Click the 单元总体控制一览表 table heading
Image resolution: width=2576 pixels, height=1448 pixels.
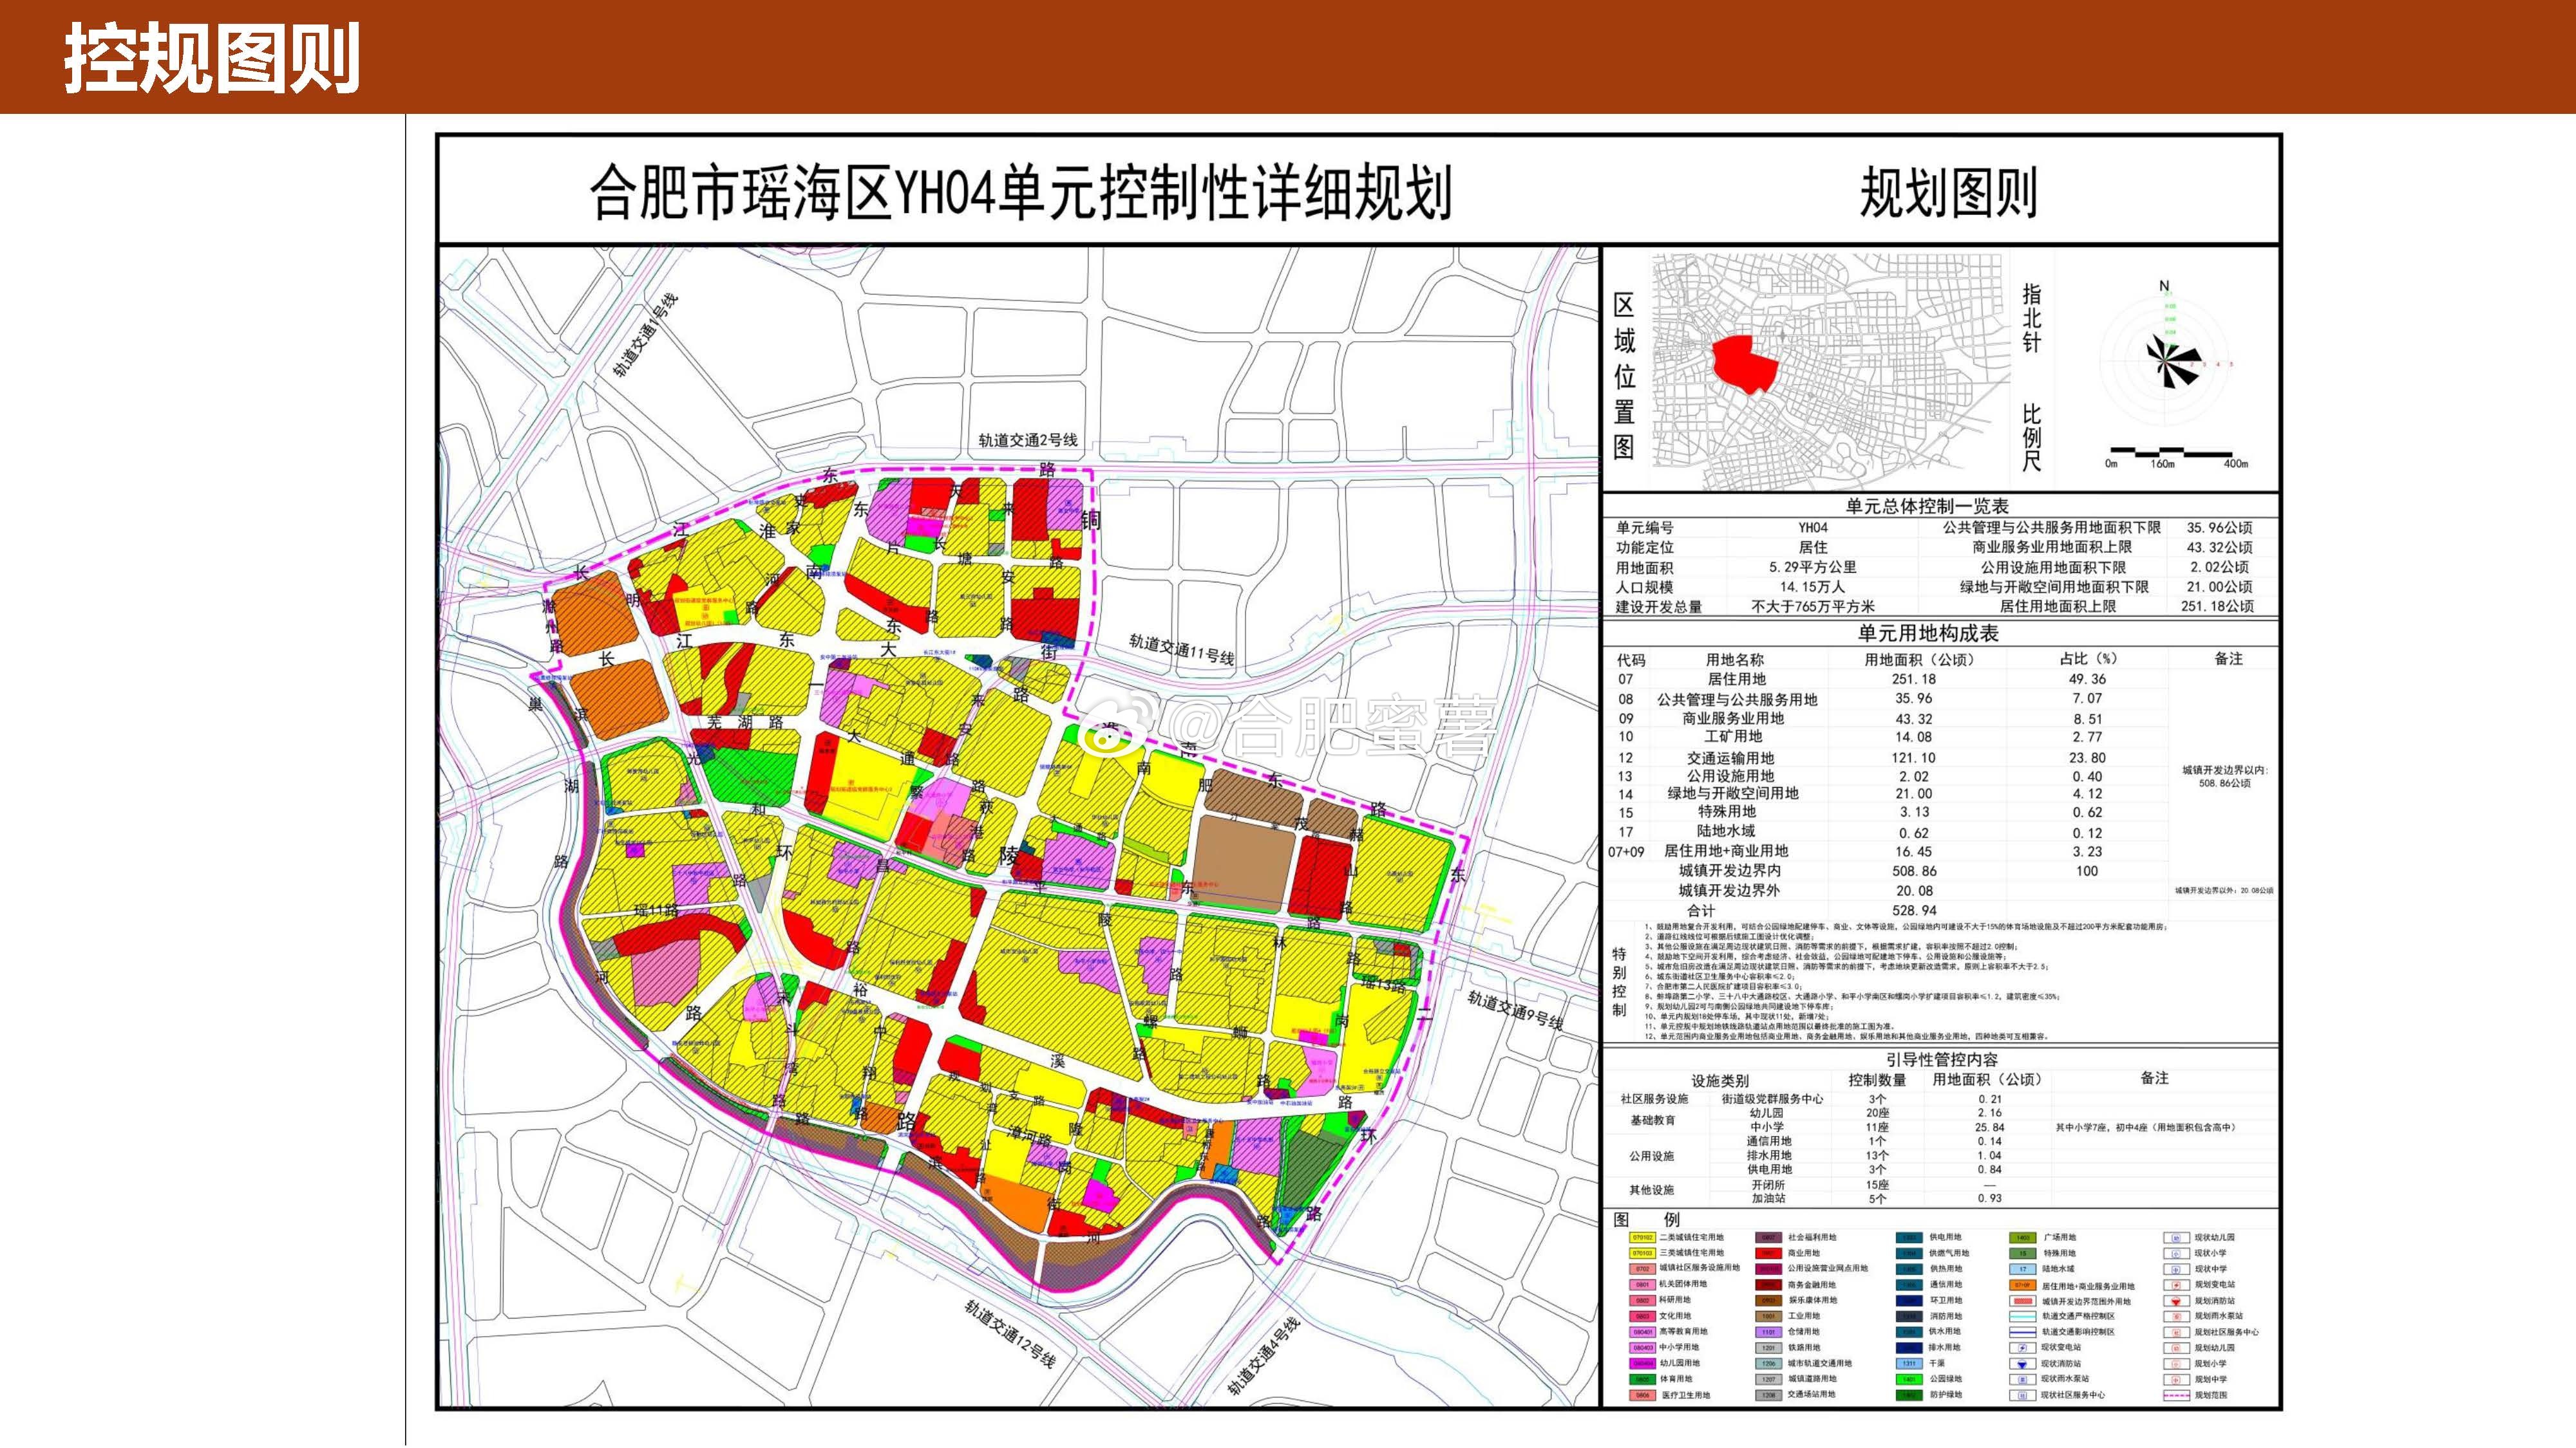pos(1927,506)
